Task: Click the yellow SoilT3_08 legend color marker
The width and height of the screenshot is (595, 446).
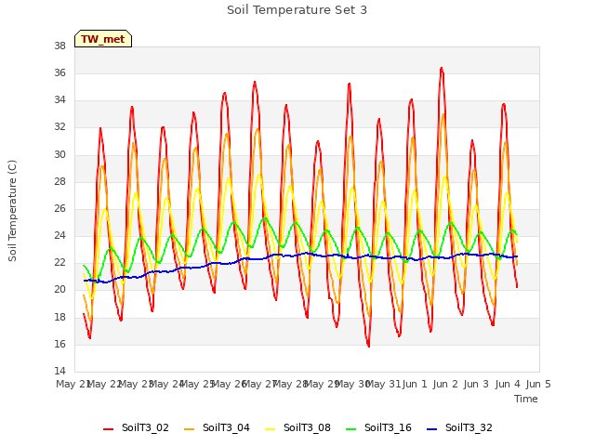Action: tap(270, 429)
